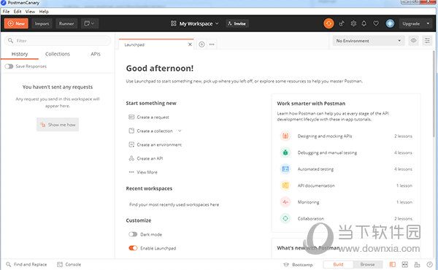Open the Help menu

point(44,12)
